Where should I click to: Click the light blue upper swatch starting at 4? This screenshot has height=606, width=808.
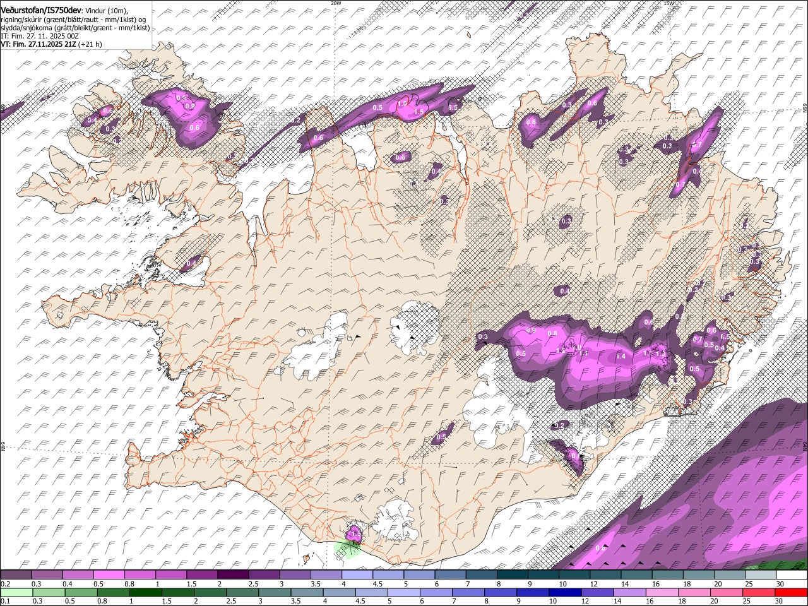[x=356, y=574]
